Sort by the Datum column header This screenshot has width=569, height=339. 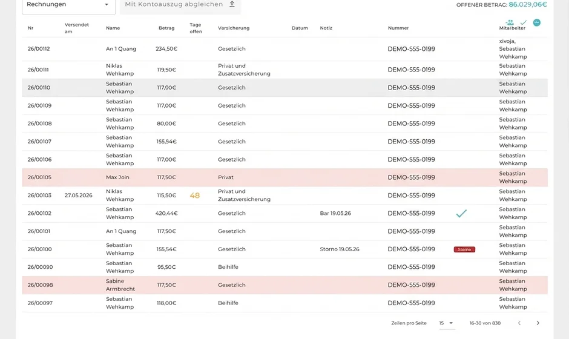300,28
